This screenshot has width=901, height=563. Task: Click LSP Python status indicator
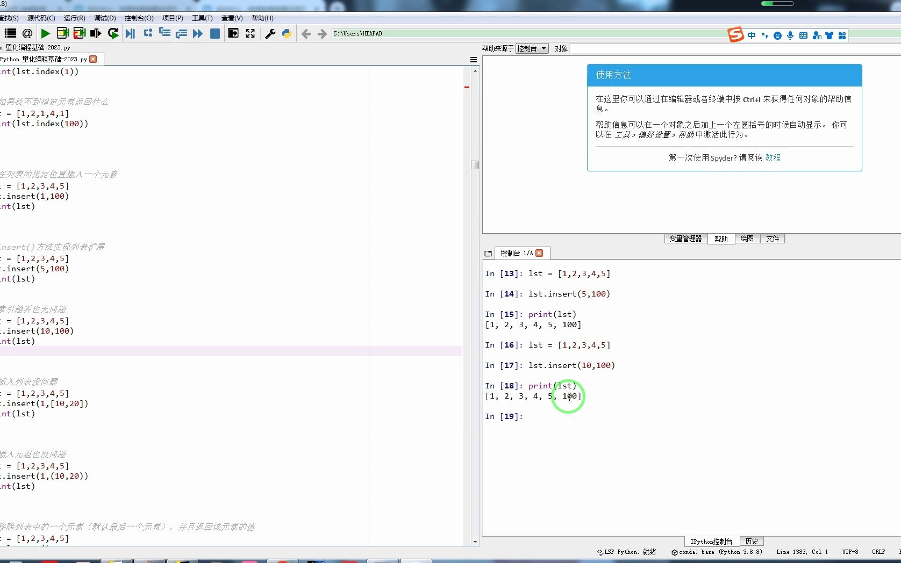[626, 552]
